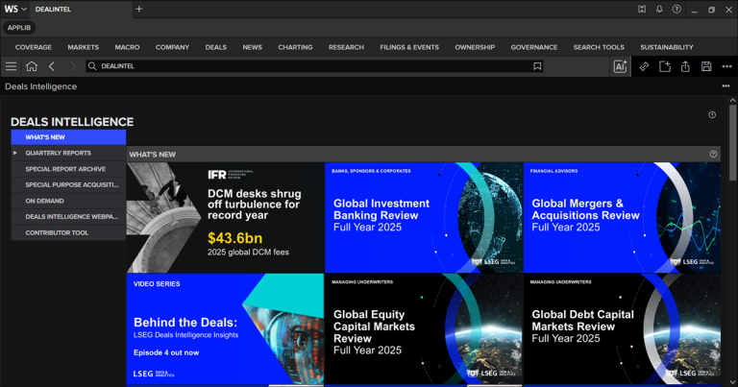Open the Governance menu
738x387 pixels.
533,47
